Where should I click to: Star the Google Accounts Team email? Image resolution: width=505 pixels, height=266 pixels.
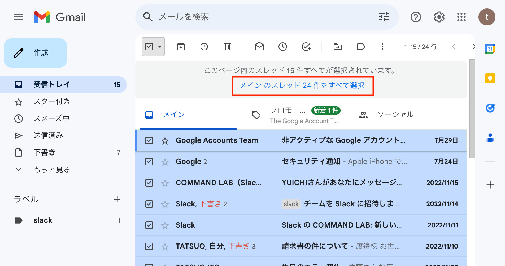165,140
